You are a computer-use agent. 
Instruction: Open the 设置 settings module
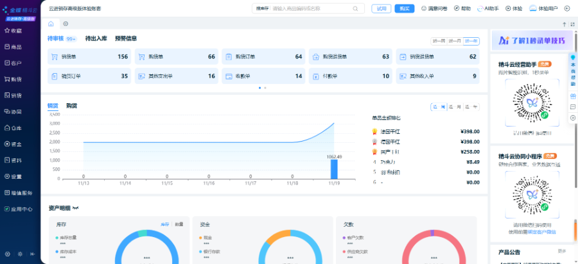(x=13, y=176)
